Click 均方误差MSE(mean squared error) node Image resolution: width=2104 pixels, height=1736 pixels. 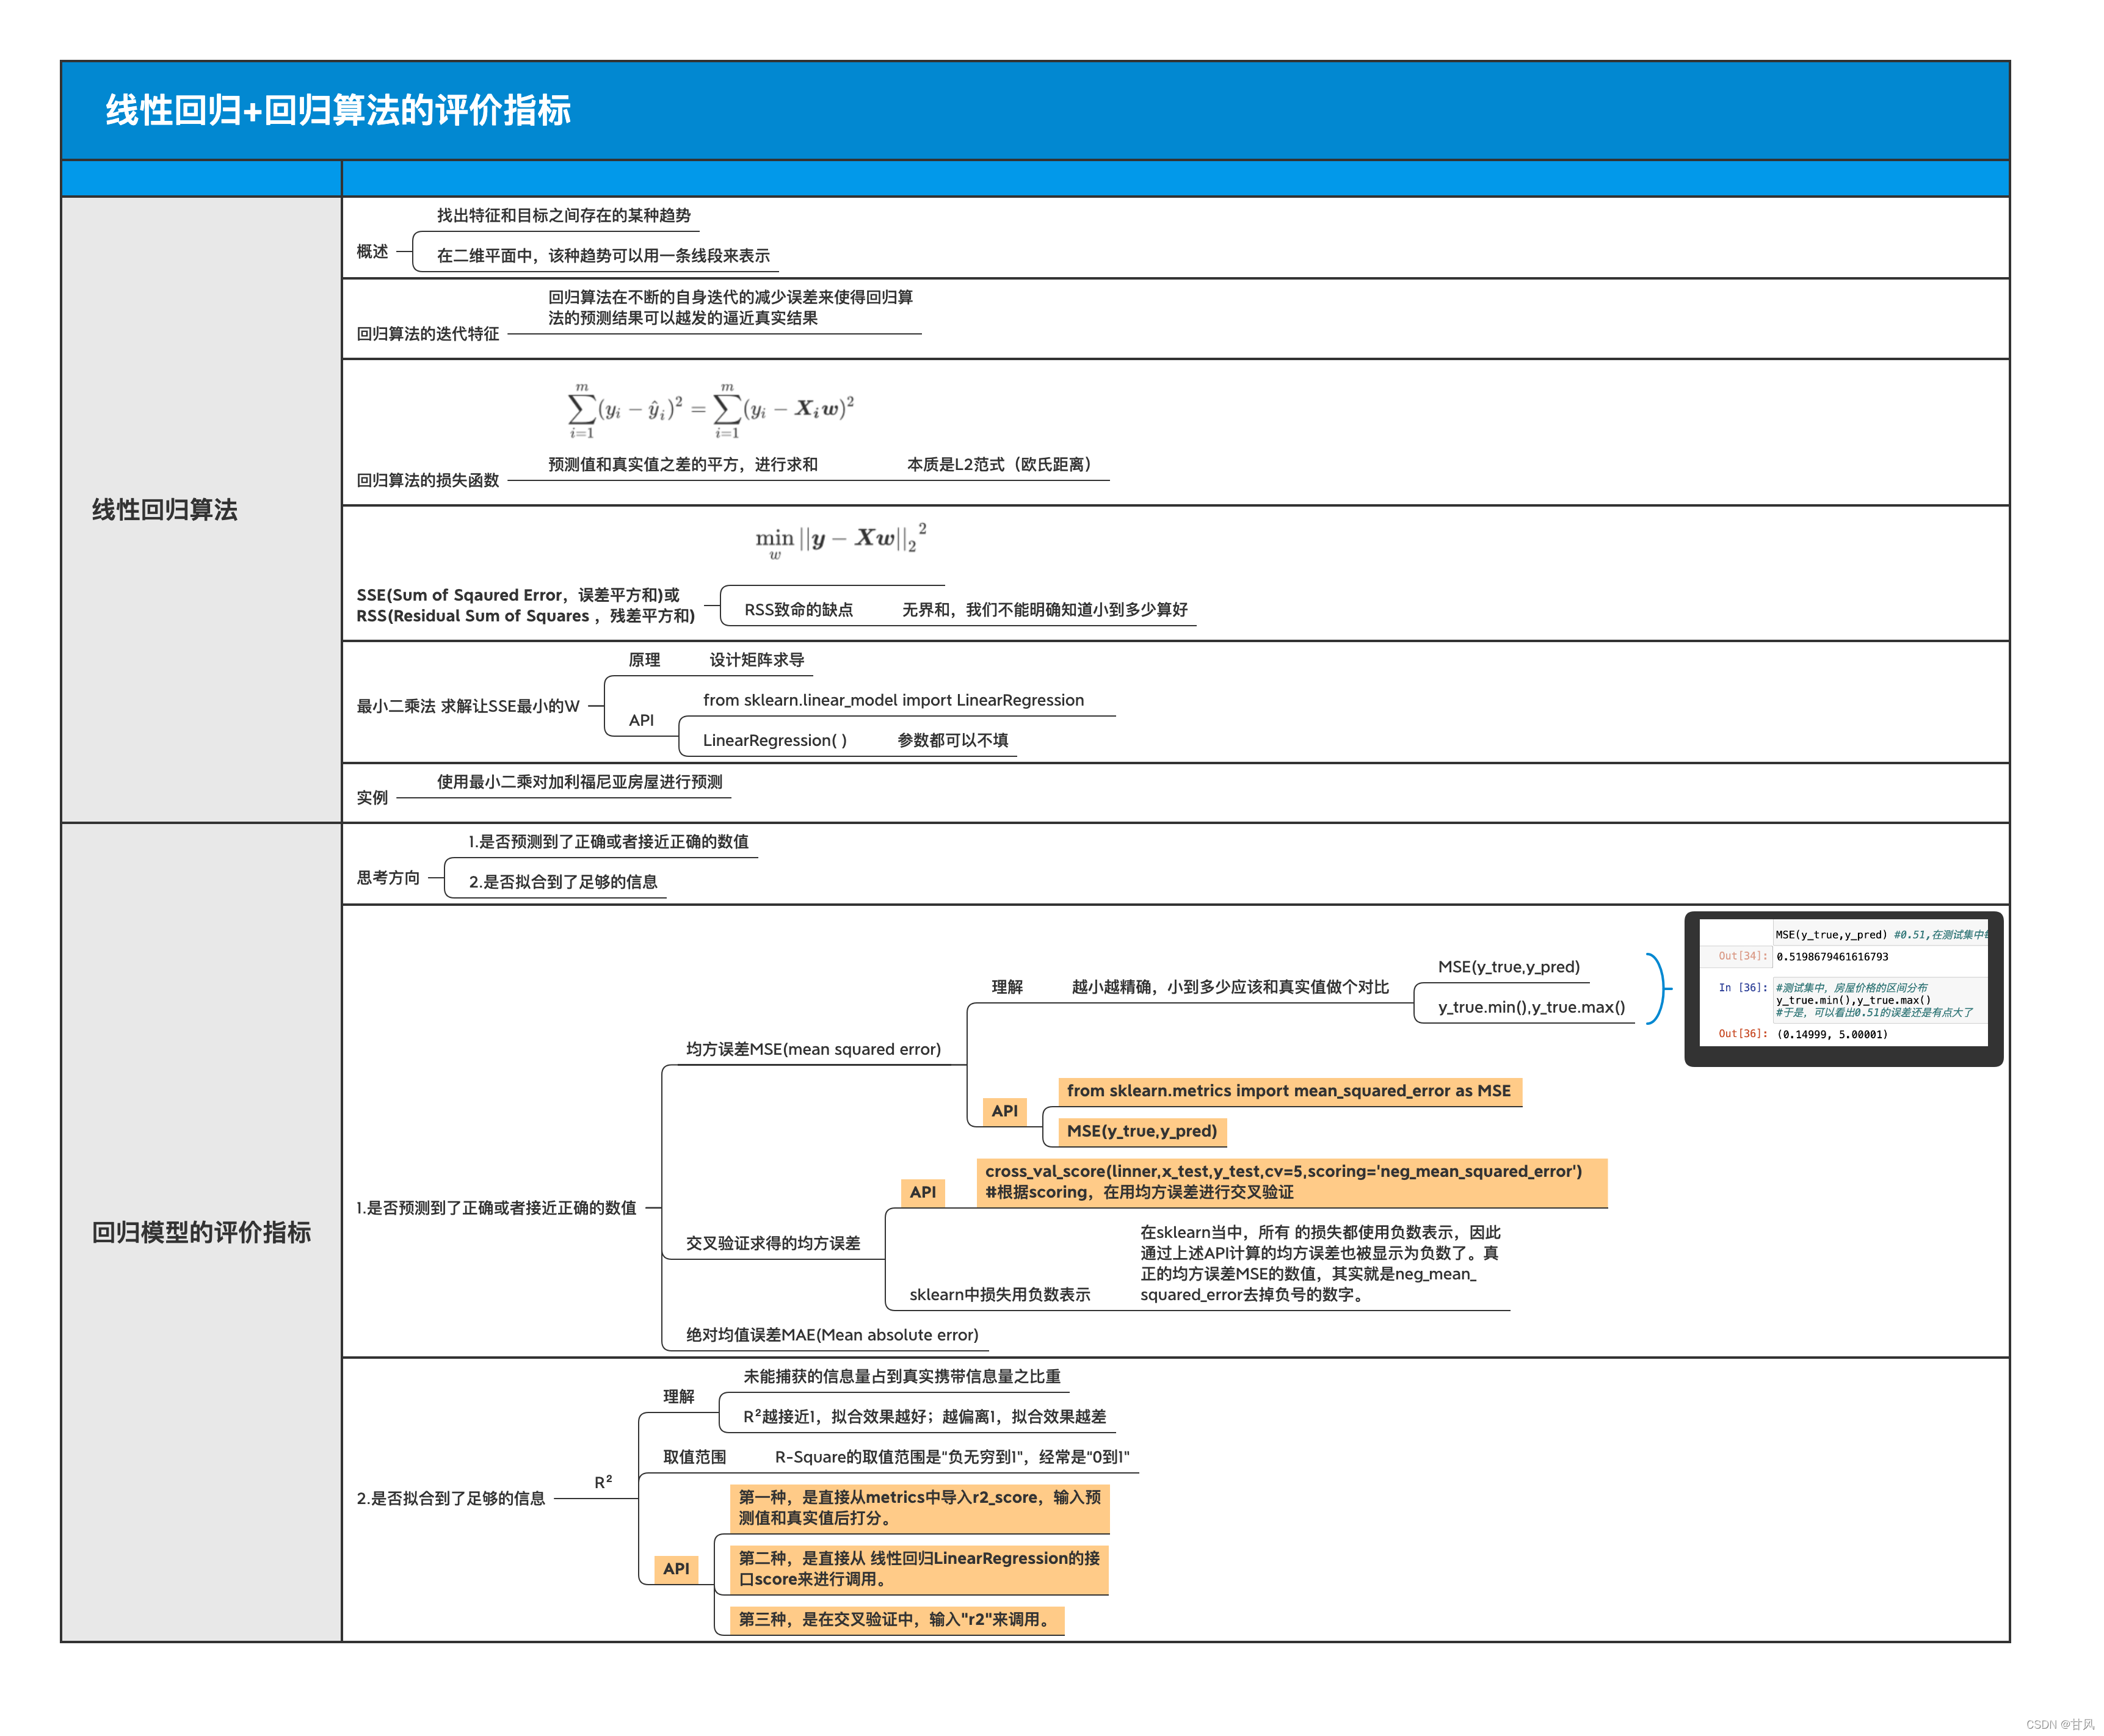click(x=813, y=1049)
